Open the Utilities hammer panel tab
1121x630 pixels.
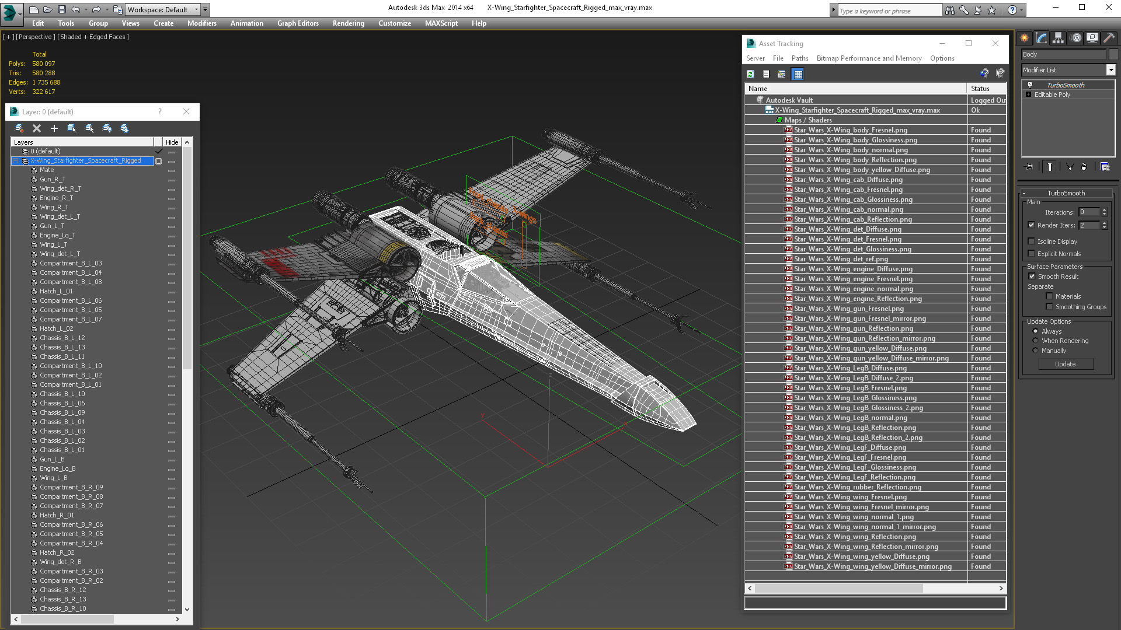[x=1109, y=38]
